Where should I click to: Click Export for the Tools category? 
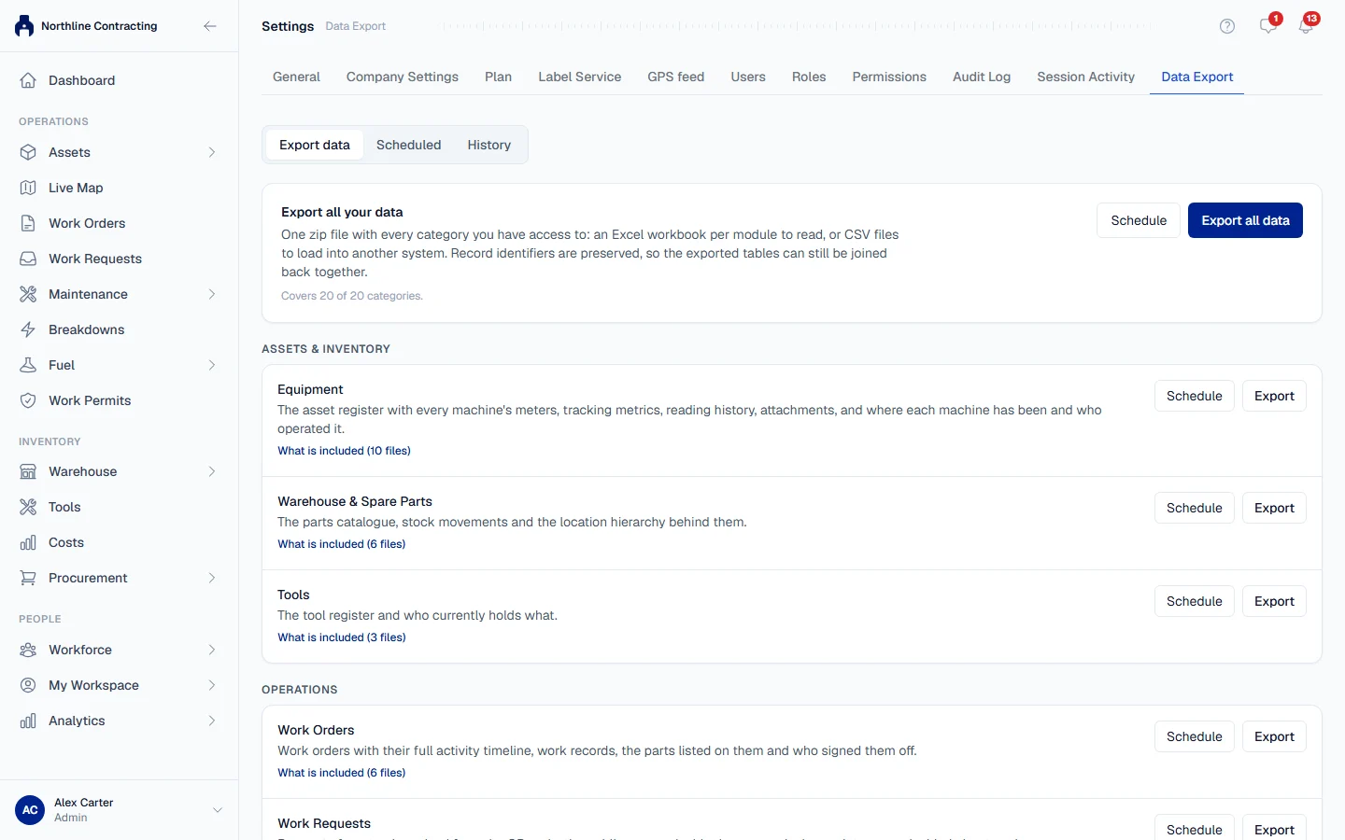pyautogui.click(x=1274, y=601)
